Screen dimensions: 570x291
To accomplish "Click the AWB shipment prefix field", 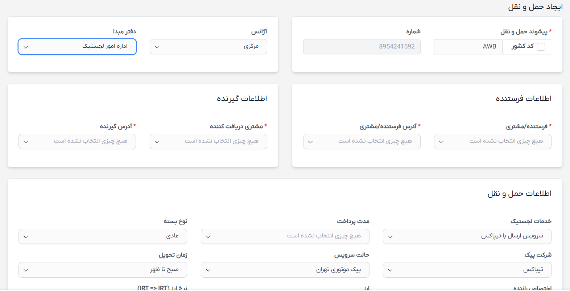I will coord(468,47).
